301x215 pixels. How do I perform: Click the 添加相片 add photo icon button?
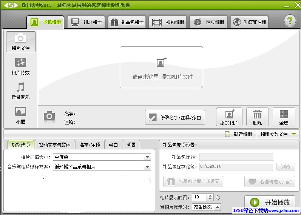pyautogui.click(x=229, y=117)
